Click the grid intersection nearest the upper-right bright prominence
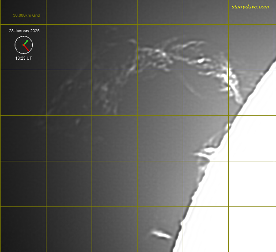The image size is (276, 252). point(229,70)
